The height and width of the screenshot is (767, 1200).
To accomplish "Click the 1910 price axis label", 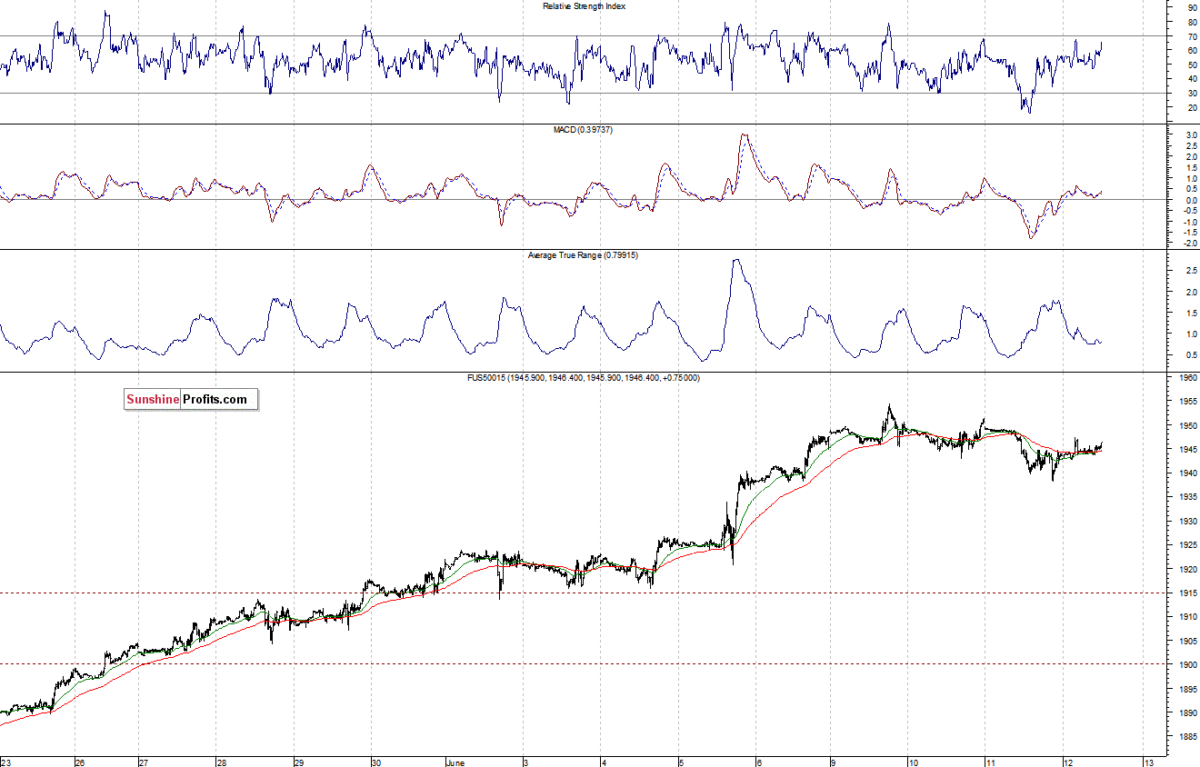I will 1188,617.
